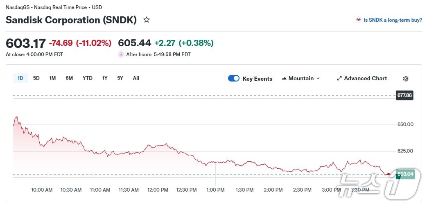Click the Mountain chart type icon
427x206 pixels.
284,78
